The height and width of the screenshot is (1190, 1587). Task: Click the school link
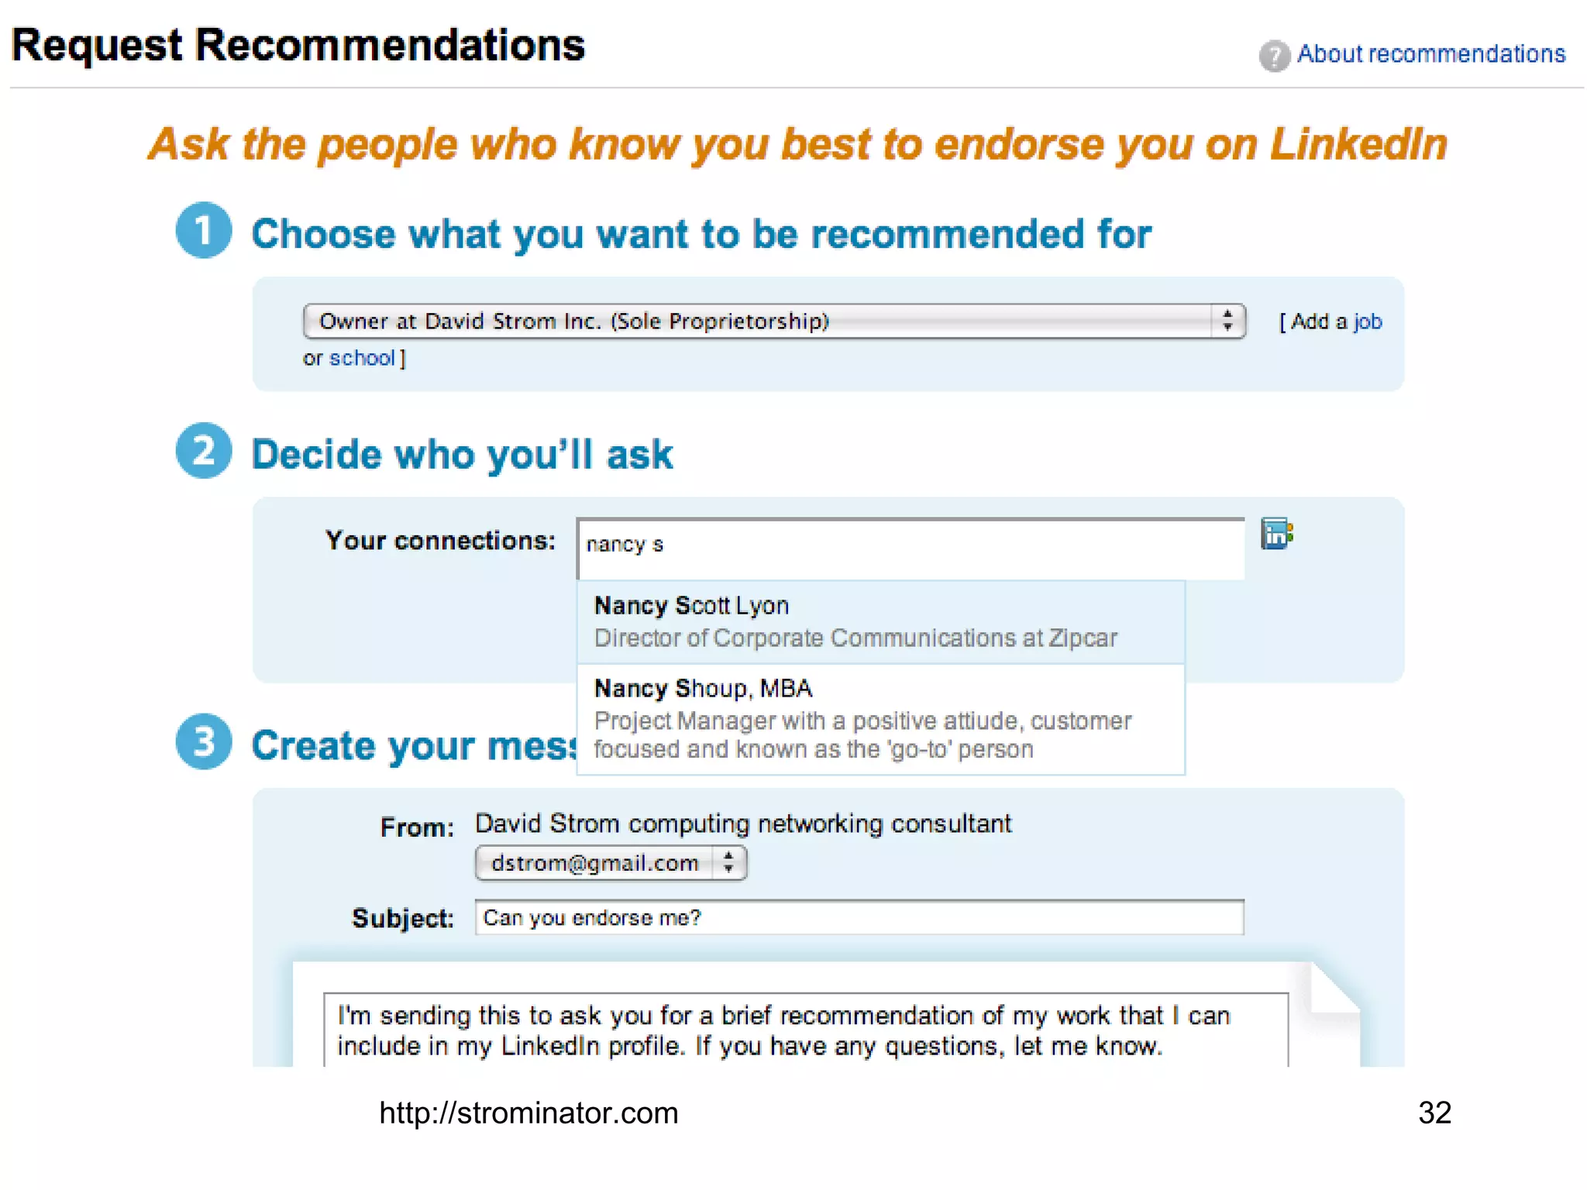(362, 358)
